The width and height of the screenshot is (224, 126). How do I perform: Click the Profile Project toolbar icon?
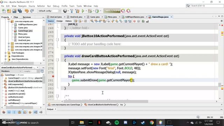(97, 11)
